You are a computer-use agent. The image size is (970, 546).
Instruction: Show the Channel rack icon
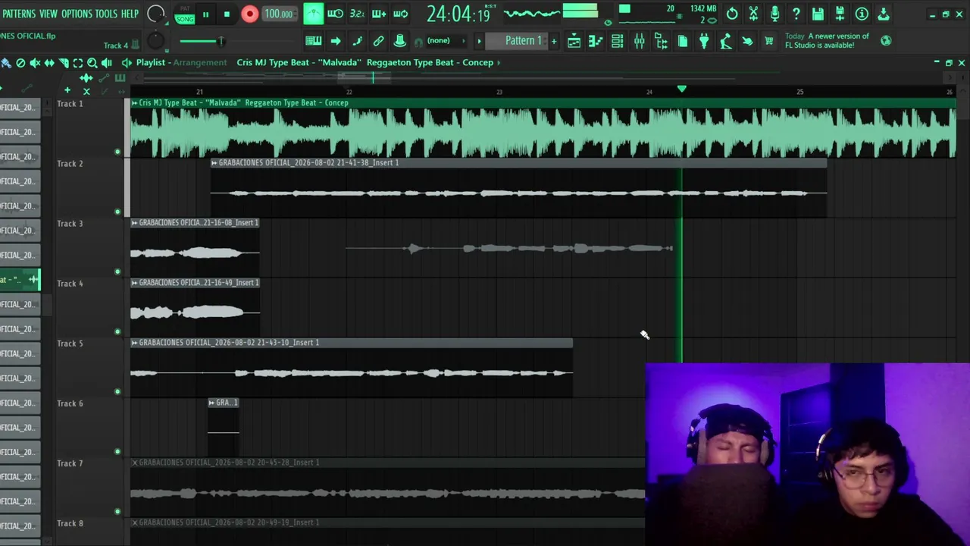pyautogui.click(x=618, y=41)
